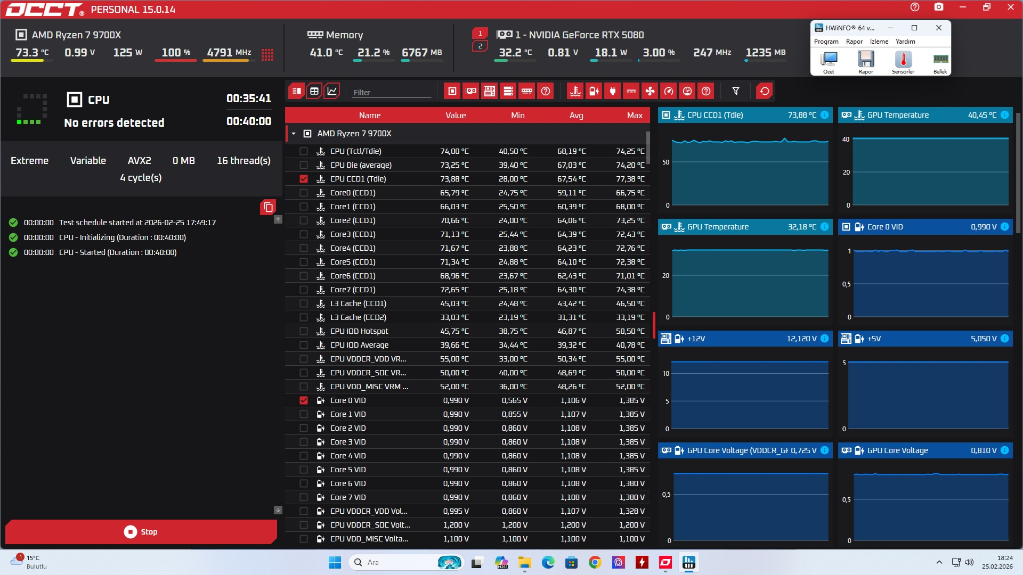
Task: Open the Rapor menu in HWiNFO
Action: (x=854, y=42)
